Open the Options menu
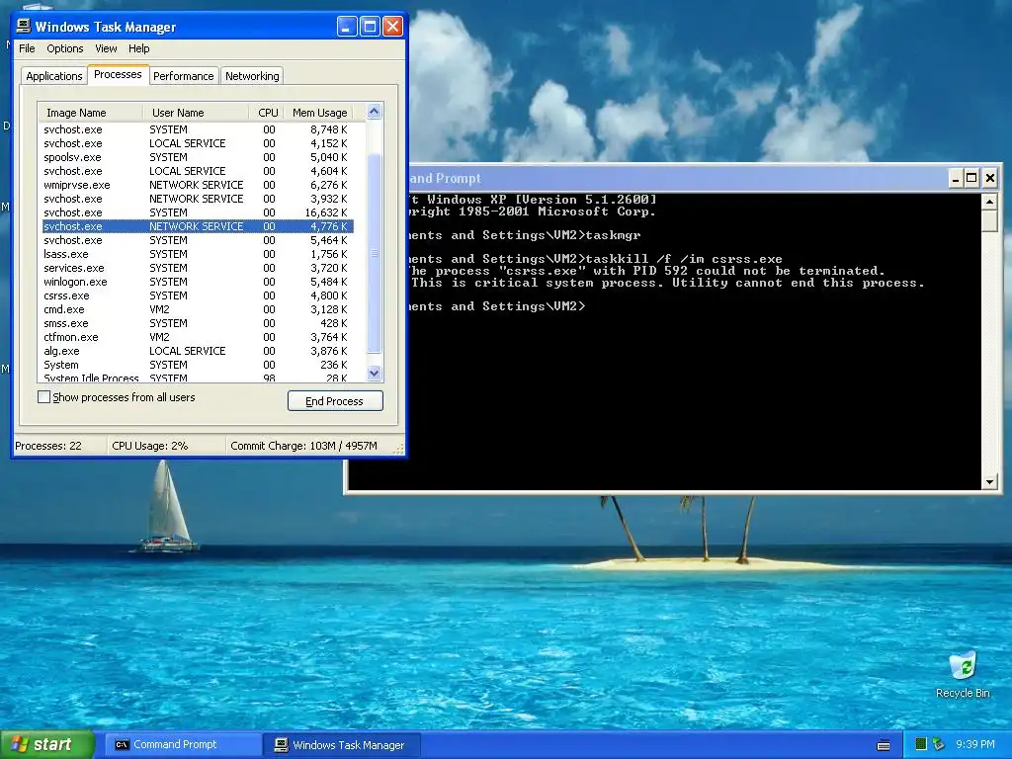The image size is (1012, 759). [x=64, y=48]
